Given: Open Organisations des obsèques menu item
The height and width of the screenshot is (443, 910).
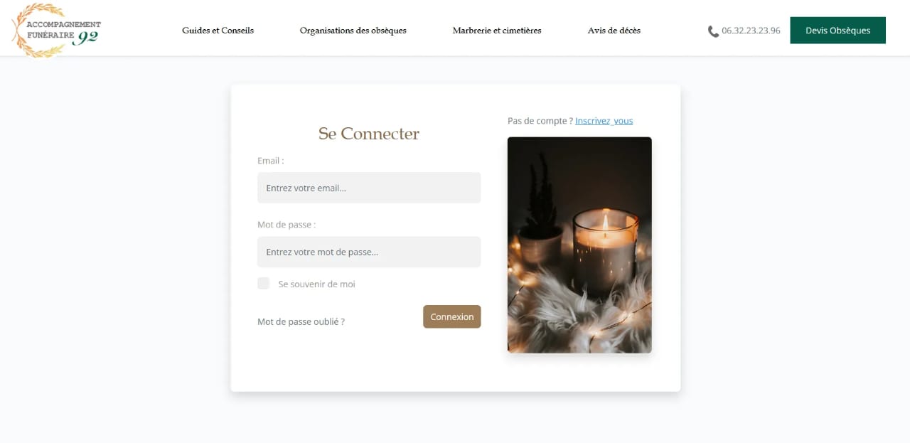Looking at the screenshot, I should pos(353,31).
